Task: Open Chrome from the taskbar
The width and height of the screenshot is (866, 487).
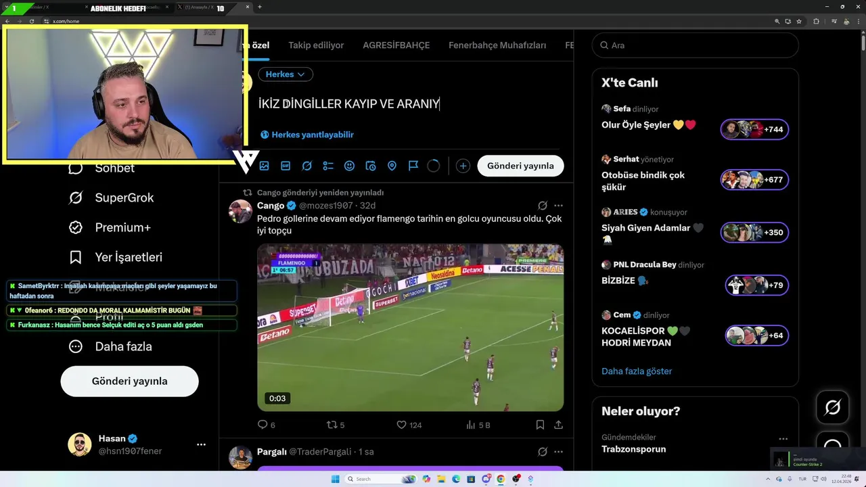Action: pyautogui.click(x=501, y=479)
